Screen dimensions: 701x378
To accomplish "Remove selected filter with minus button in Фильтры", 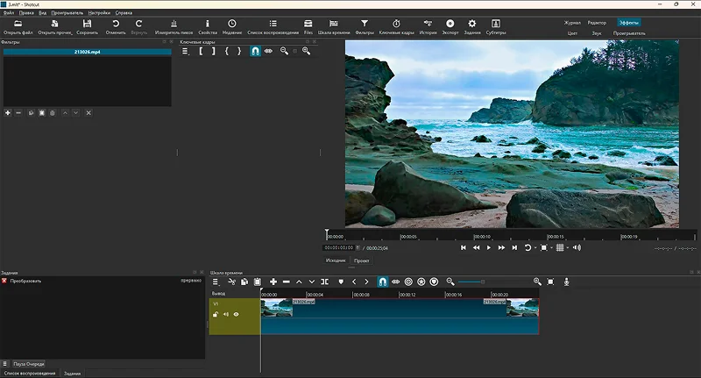I will point(18,113).
